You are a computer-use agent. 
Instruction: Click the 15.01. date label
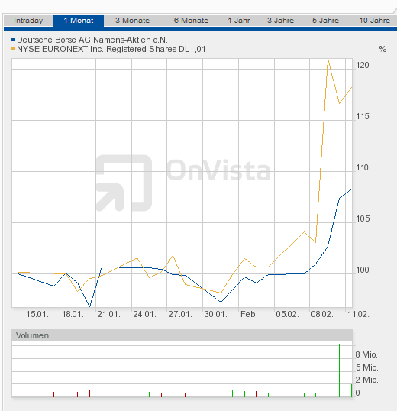pos(37,314)
